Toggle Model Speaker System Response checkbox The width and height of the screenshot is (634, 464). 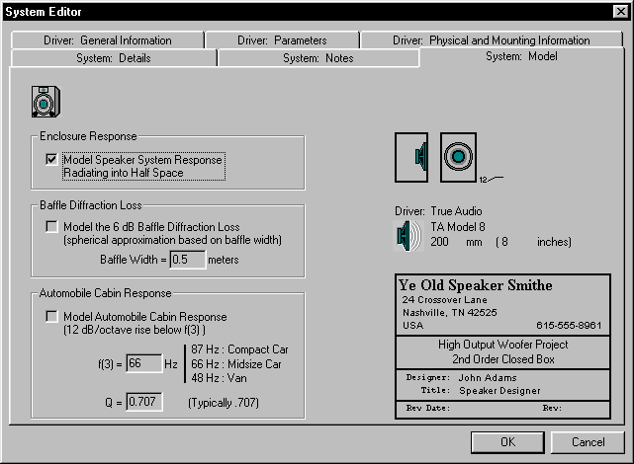coord(51,159)
